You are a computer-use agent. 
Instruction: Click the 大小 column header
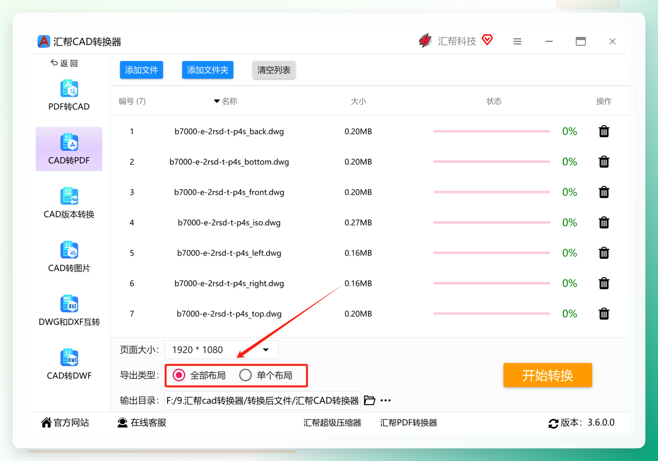tap(358, 101)
